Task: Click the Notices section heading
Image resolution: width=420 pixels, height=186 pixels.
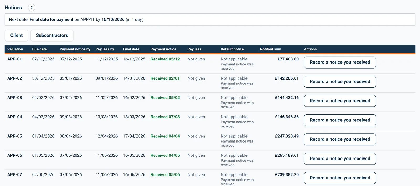Action: click(13, 8)
